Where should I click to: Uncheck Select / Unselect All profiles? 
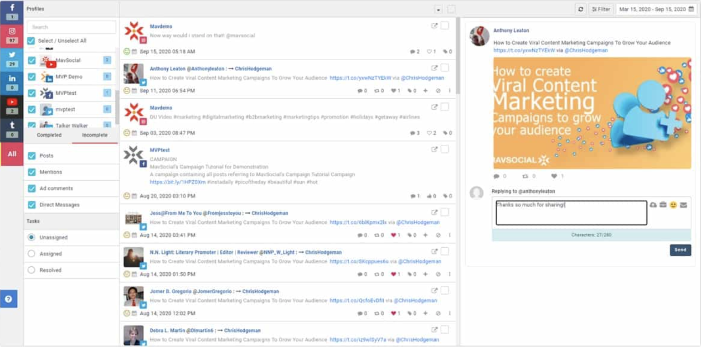(31, 41)
